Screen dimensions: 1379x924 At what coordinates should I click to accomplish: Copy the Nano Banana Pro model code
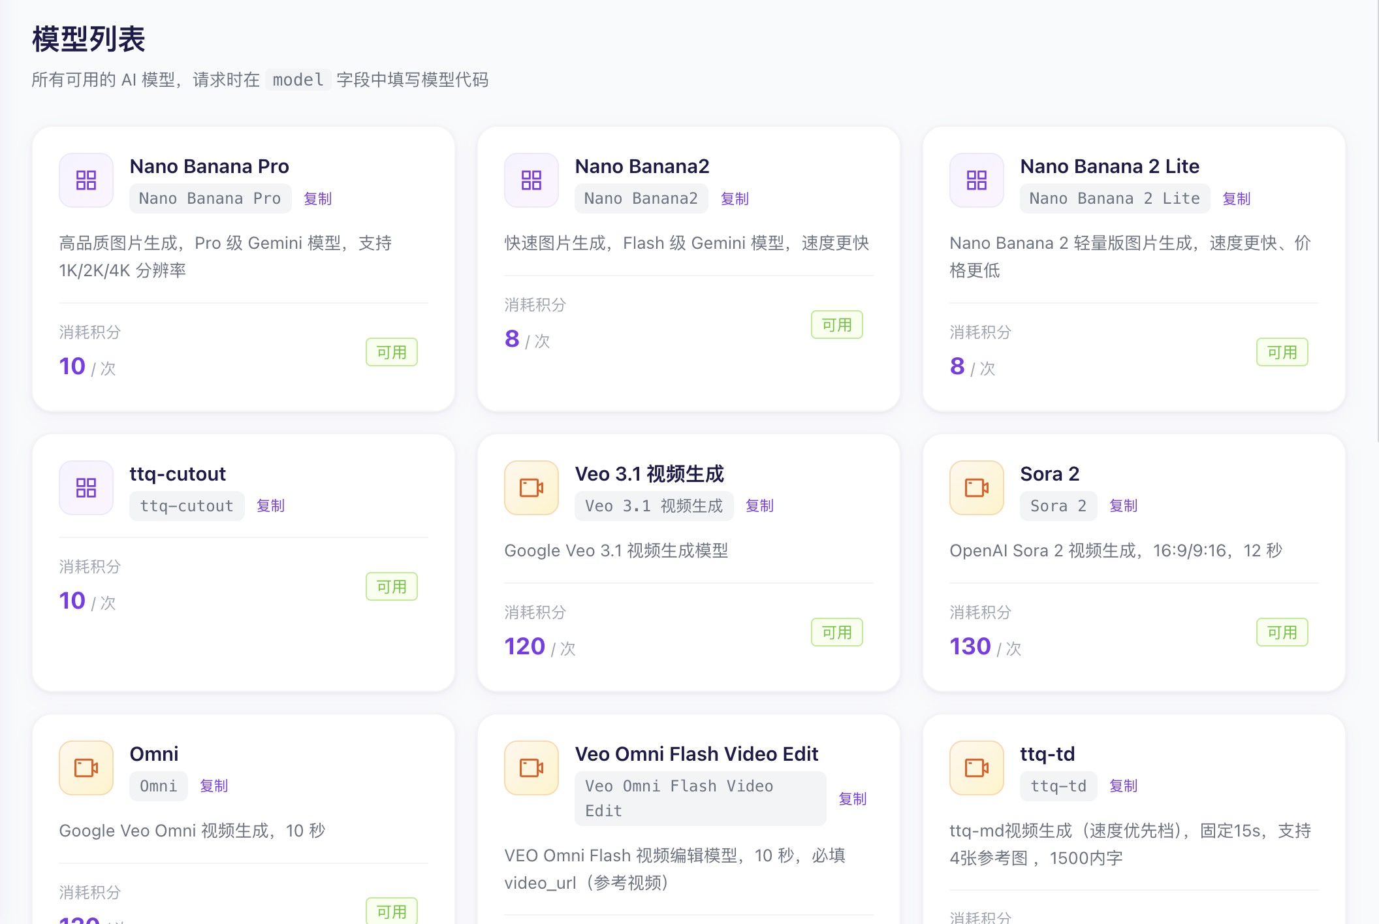coord(318,199)
